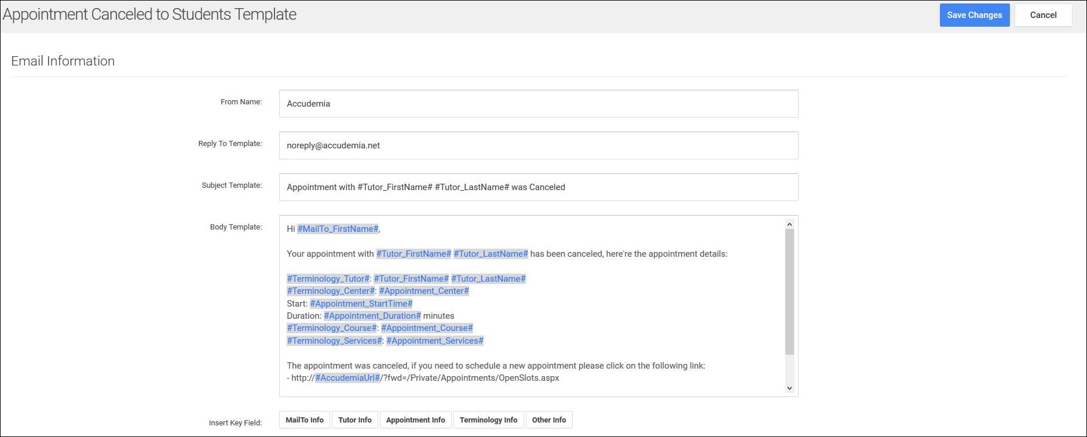1087x437 pixels.
Task: Click the page title 'Appointment Canceled to Students Template'
Action: pyautogui.click(x=149, y=14)
